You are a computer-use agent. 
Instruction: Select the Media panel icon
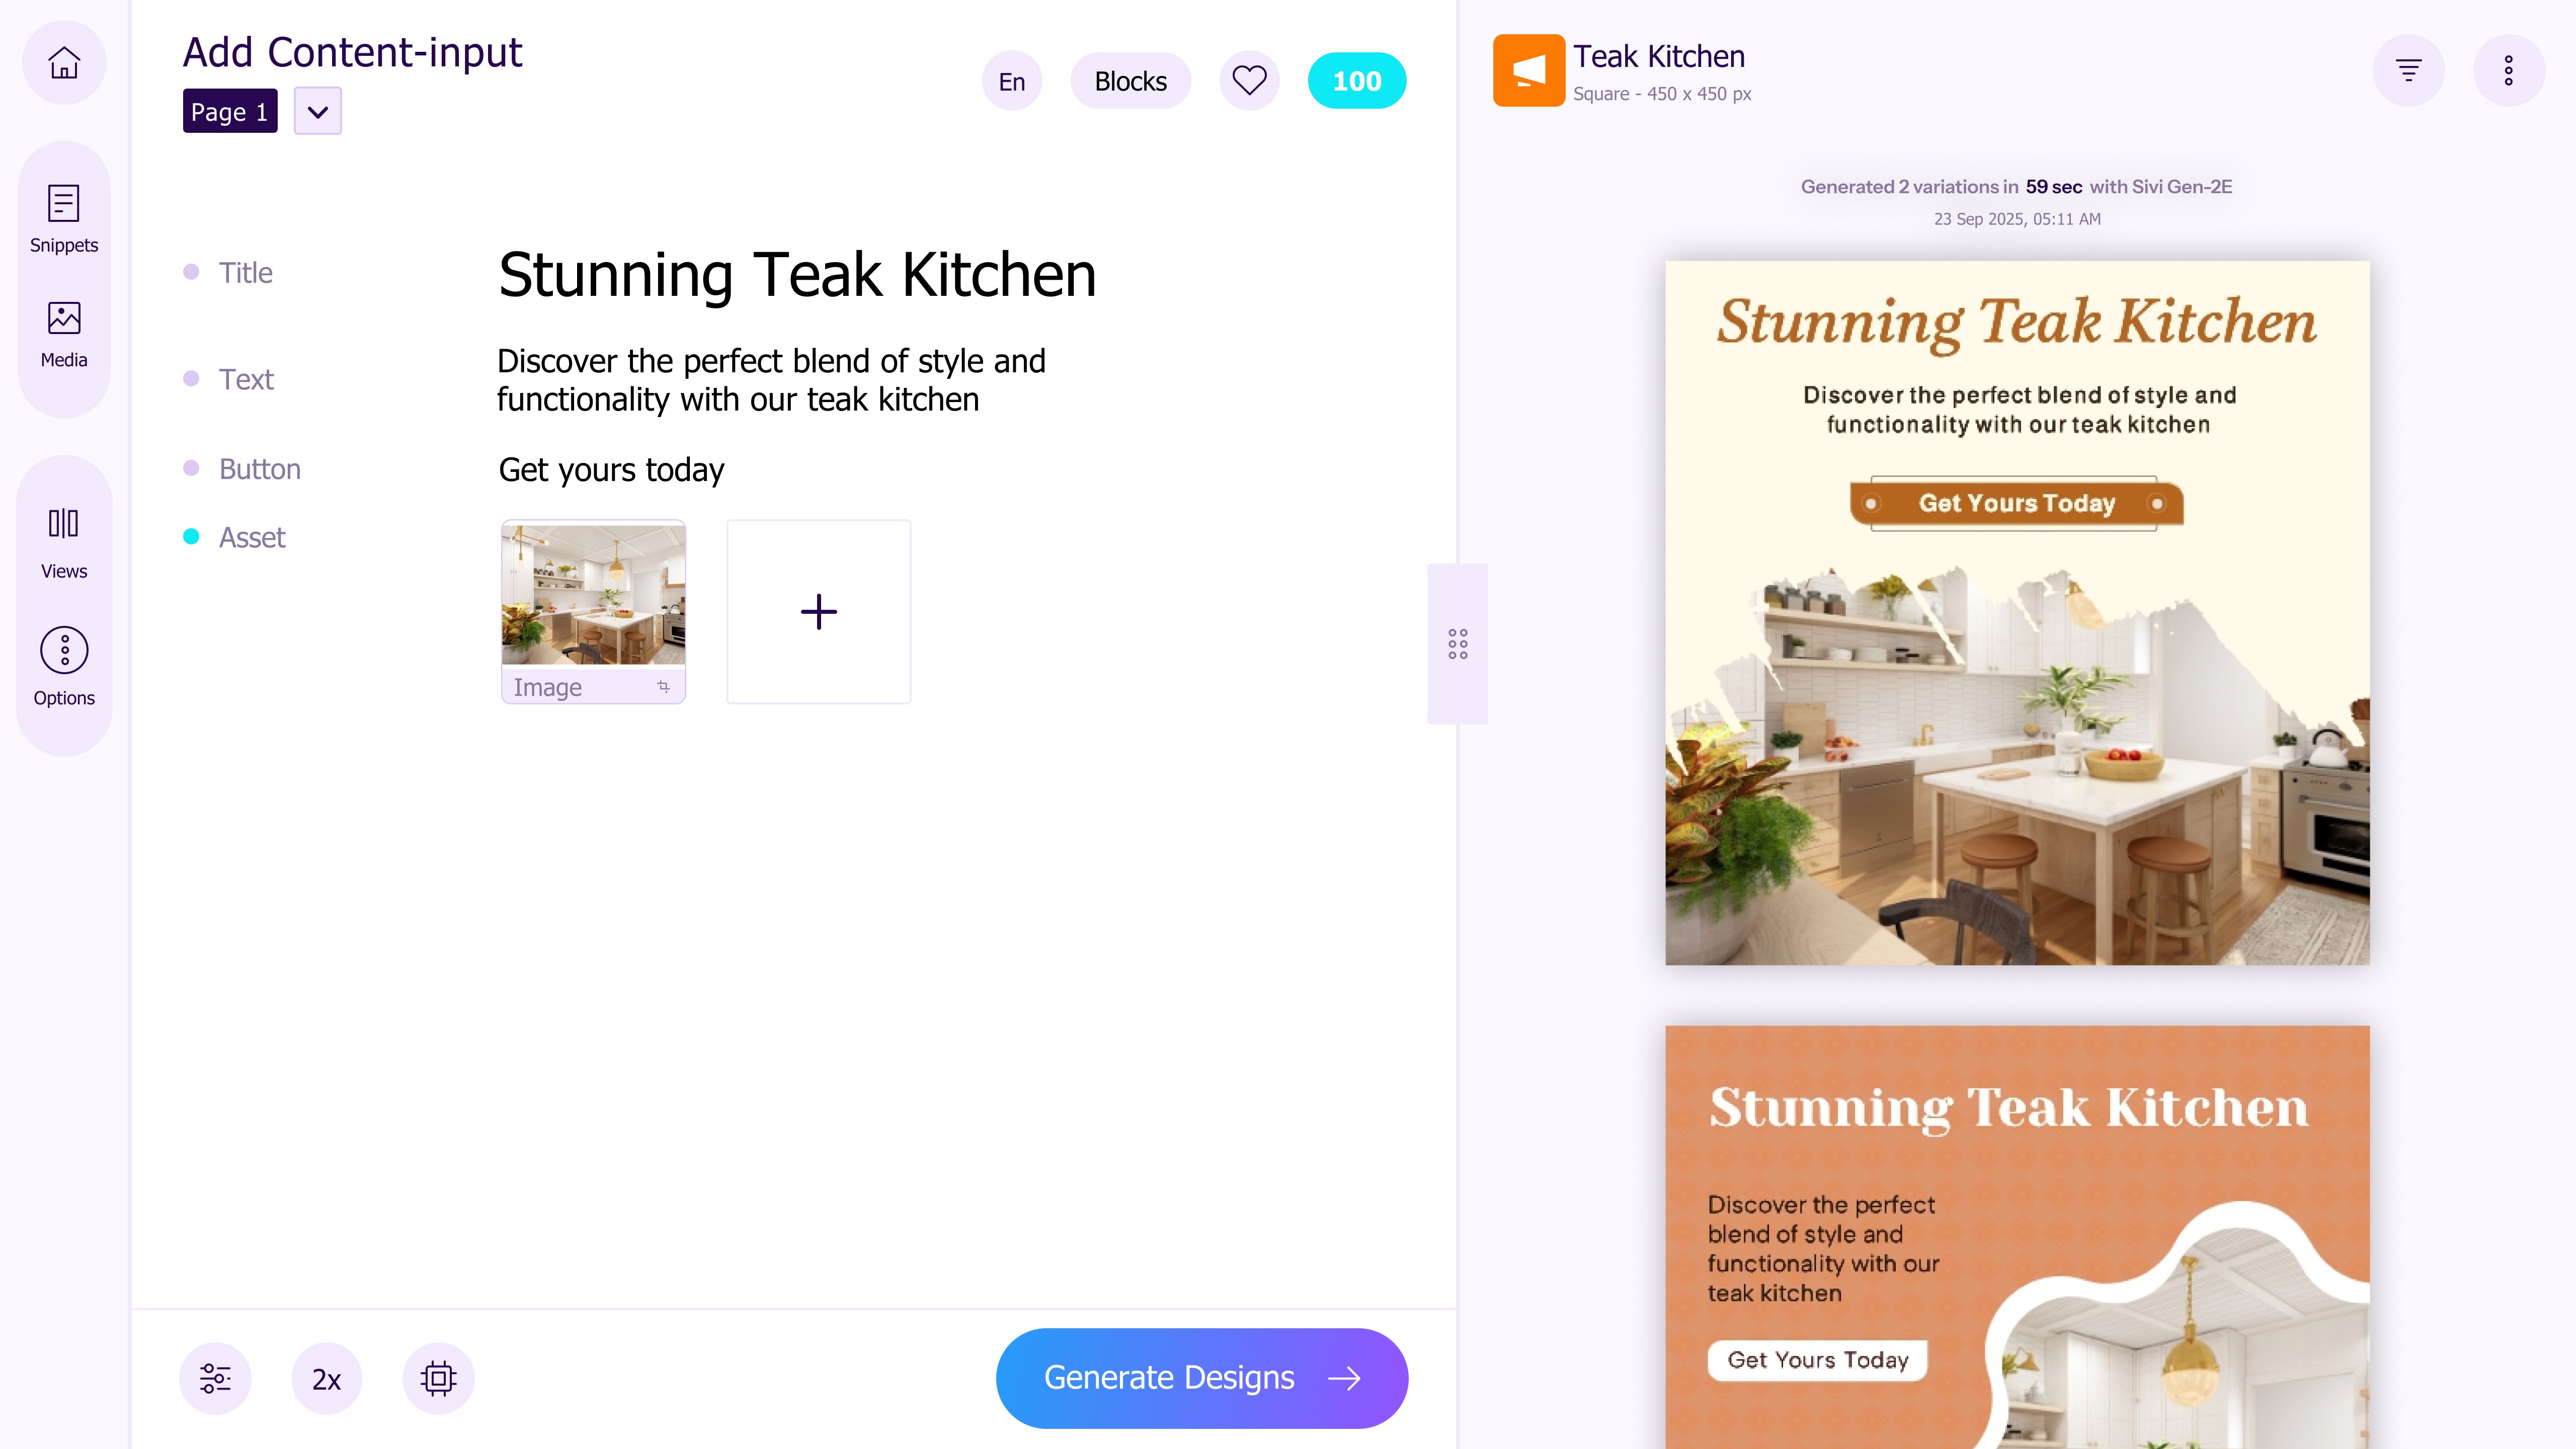click(63, 333)
